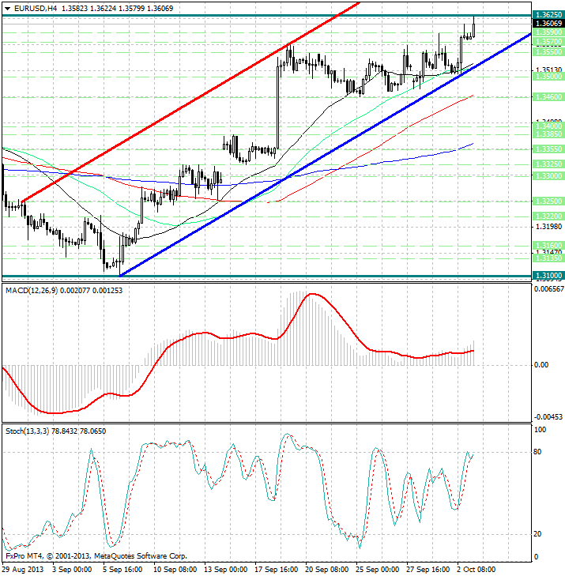Screen dimensions: 565x576
Task: Select the 1.35500 level price label
Action: click(548, 52)
